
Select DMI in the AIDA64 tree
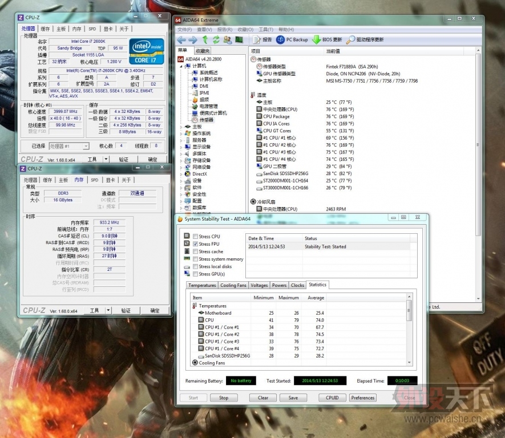pos(200,86)
